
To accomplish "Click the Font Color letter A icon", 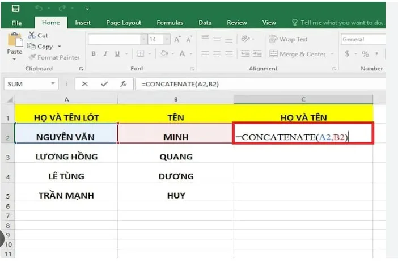I will click(182, 54).
